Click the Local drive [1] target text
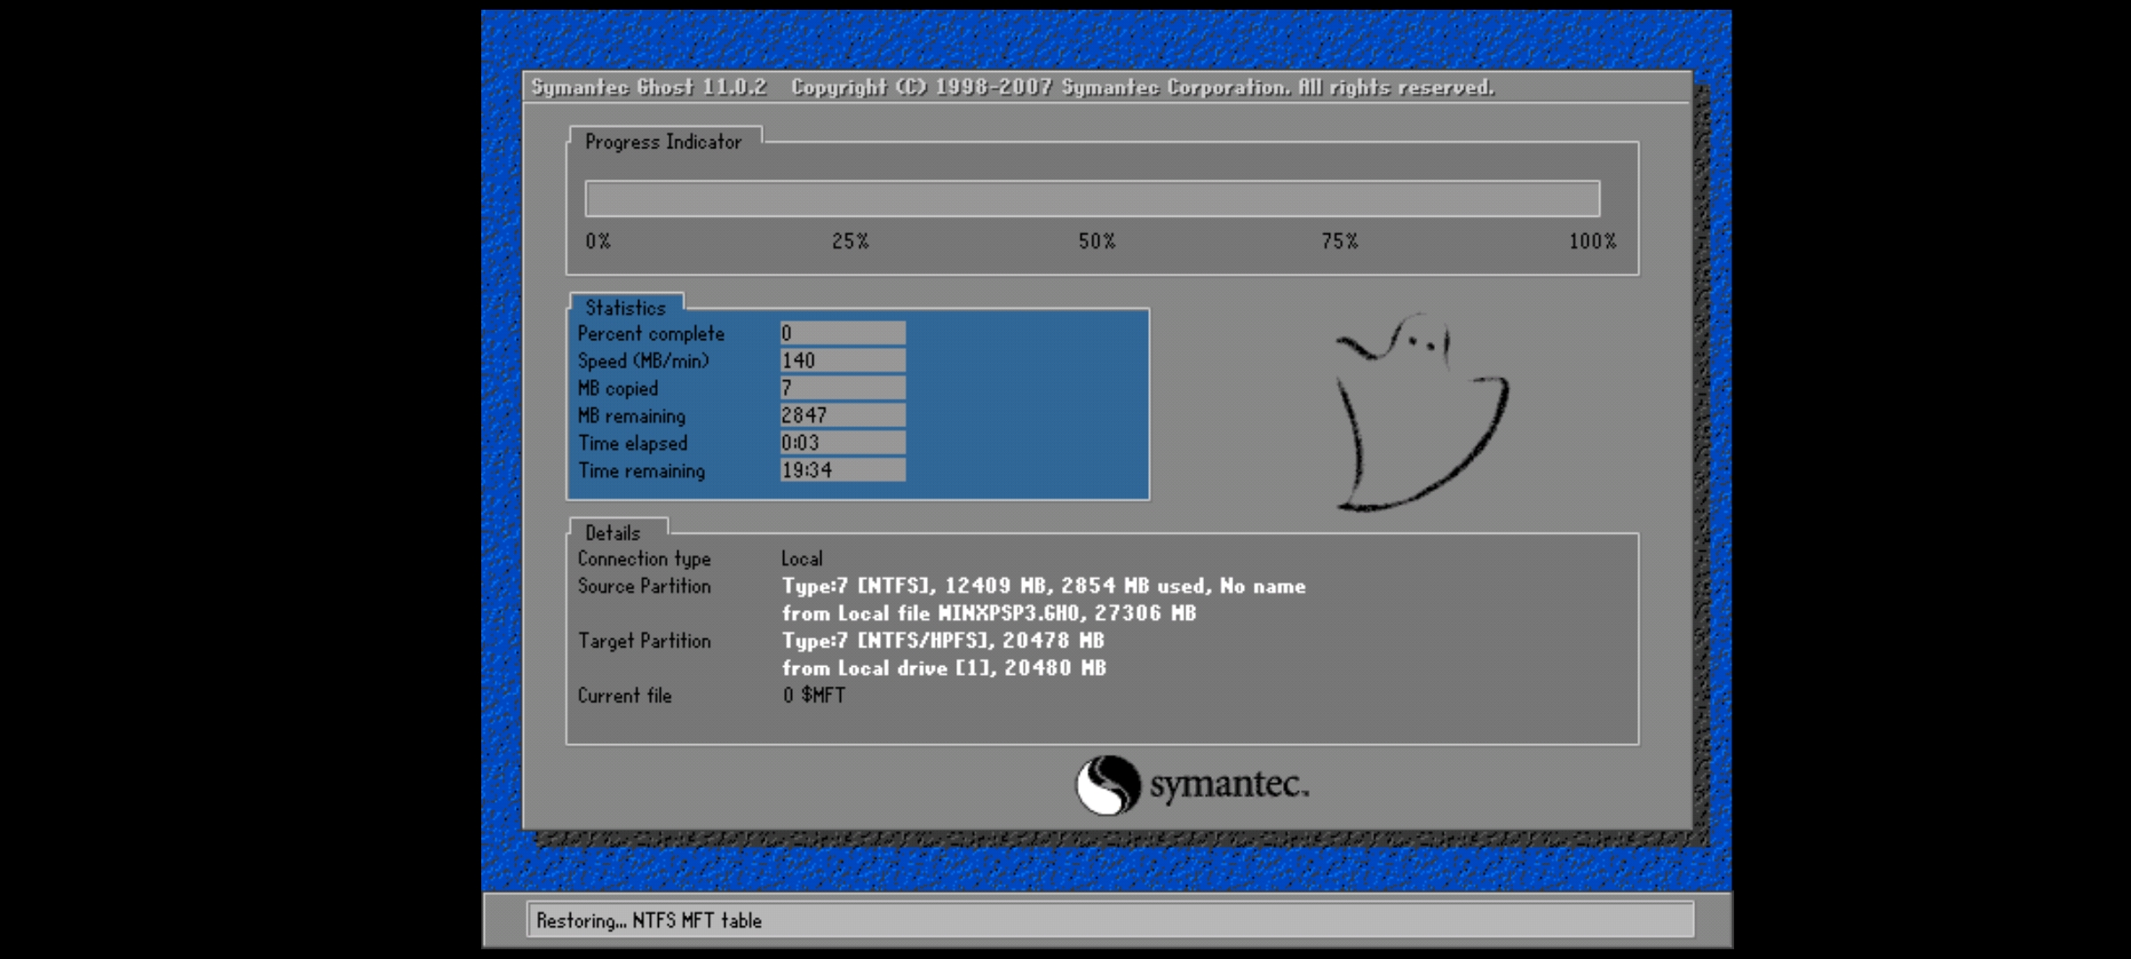This screenshot has width=2131, height=959. click(944, 669)
